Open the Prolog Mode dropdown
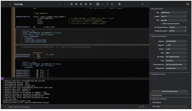The image size is (192, 111). [176, 68]
